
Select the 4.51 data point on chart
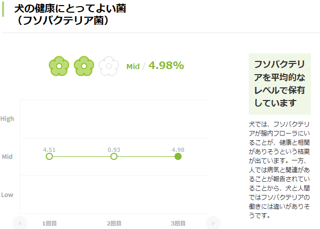[49, 156]
